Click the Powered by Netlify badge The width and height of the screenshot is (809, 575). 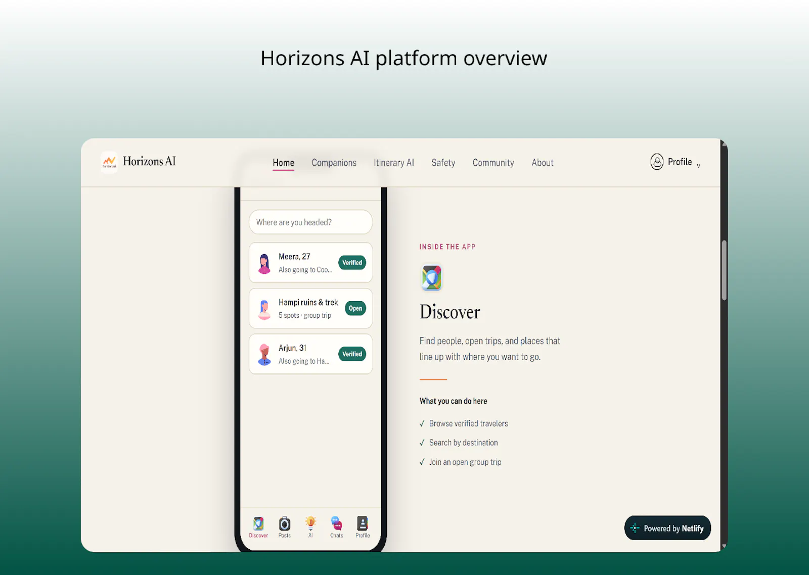(x=667, y=528)
